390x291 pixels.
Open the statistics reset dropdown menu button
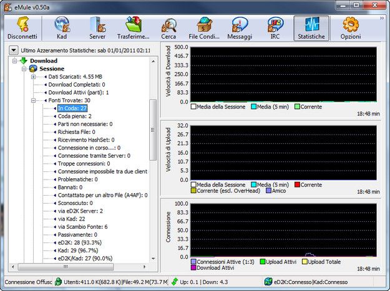coord(14,50)
